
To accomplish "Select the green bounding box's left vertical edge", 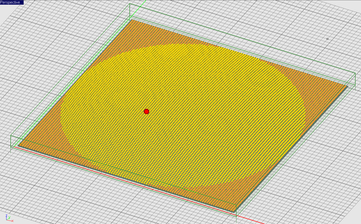I will pos(11,143).
